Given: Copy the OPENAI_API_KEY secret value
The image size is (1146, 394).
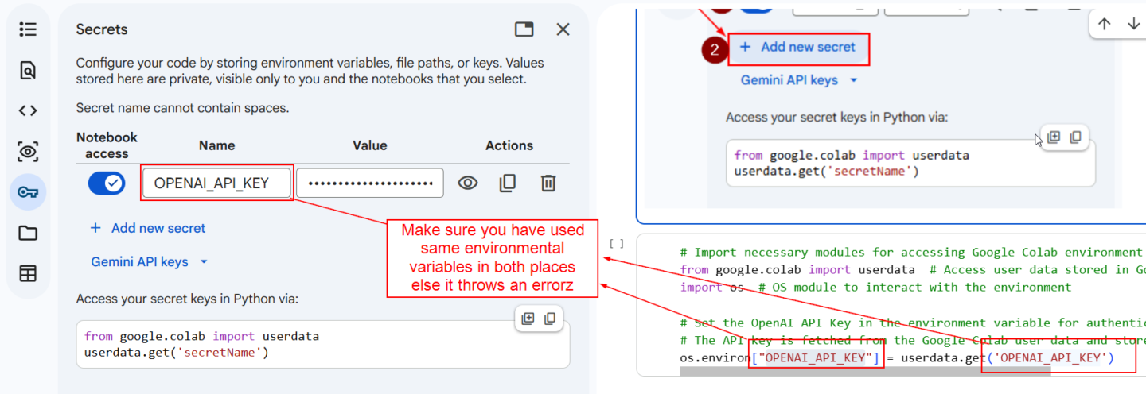Looking at the screenshot, I should coord(508,183).
